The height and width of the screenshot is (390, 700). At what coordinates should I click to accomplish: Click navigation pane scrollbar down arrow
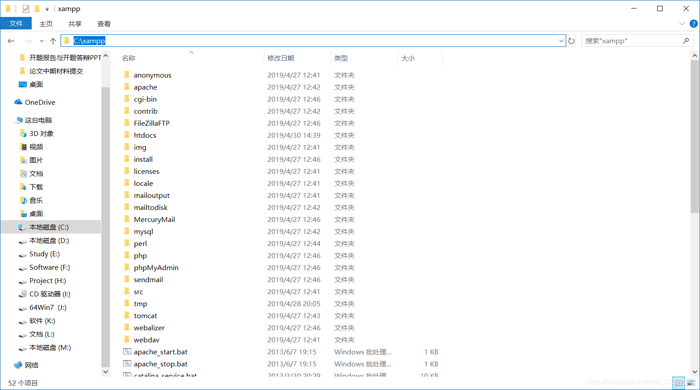[x=105, y=372]
